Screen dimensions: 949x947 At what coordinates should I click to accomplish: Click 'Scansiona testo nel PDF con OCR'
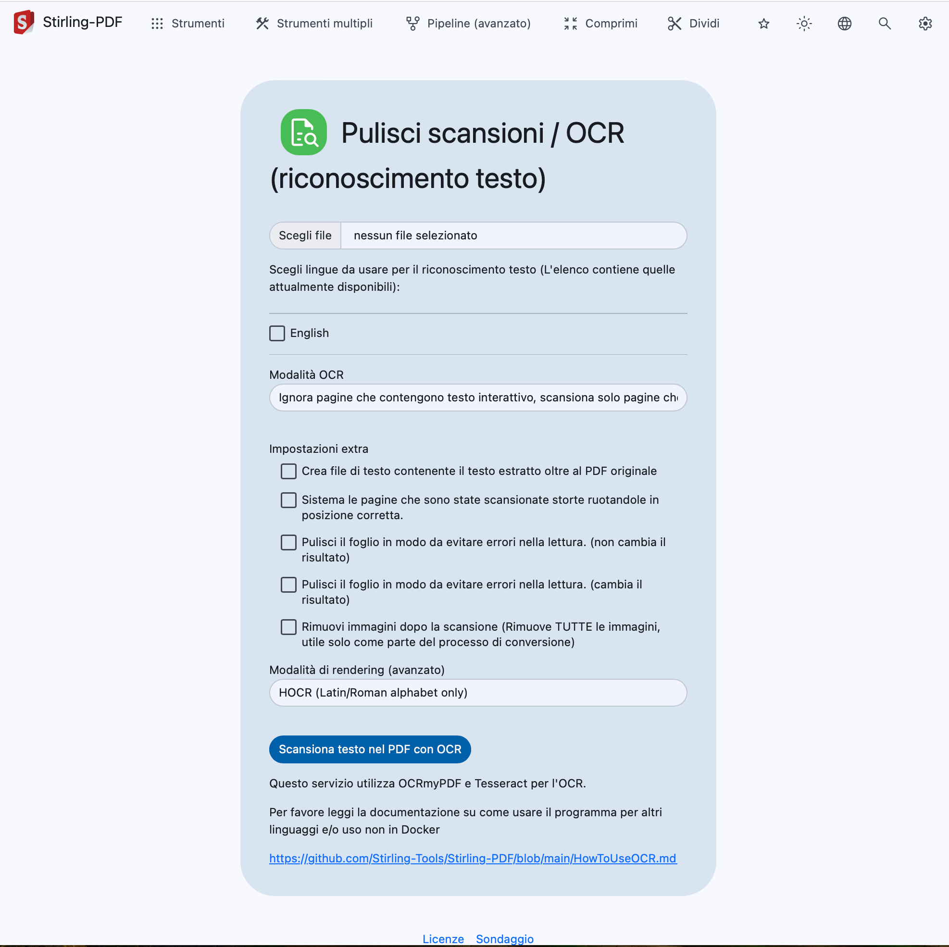370,749
